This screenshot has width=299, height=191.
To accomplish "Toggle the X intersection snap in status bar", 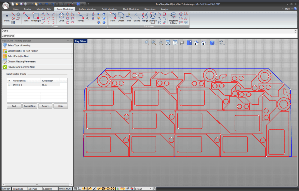I will coord(113,189).
